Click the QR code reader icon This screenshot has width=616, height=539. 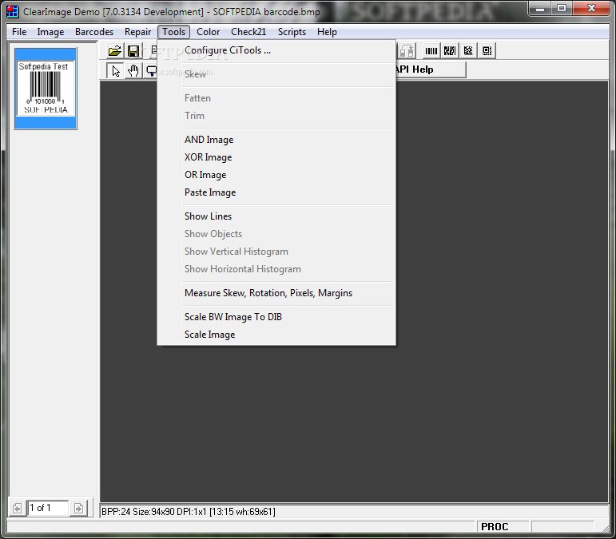point(487,50)
